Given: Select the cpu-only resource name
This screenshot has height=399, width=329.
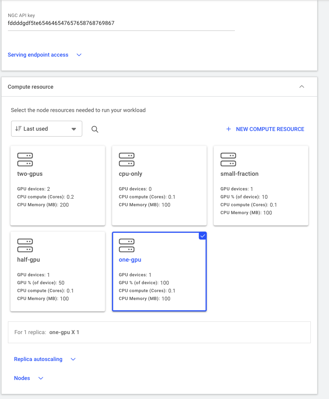Looking at the screenshot, I should tap(130, 174).
